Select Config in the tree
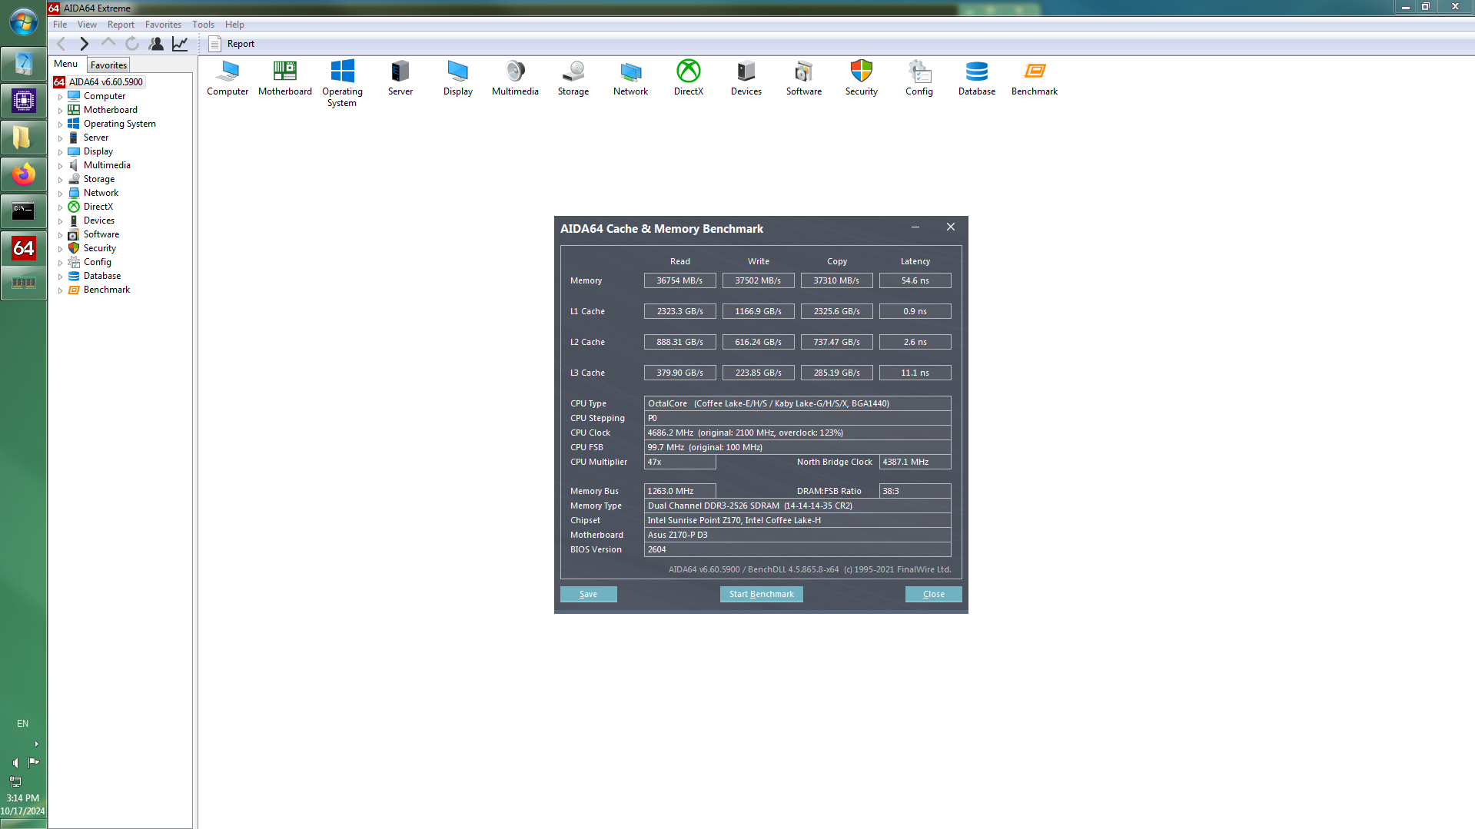Screen dimensions: 1475x829 point(98,262)
